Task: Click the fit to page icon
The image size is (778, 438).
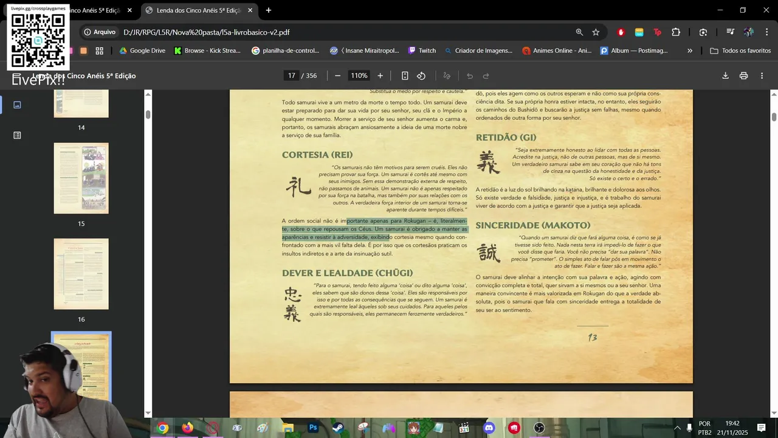Action: click(405, 75)
